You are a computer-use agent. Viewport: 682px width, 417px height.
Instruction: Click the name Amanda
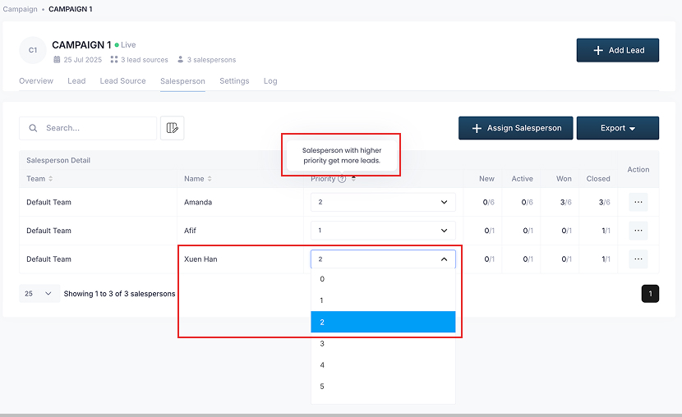198,202
